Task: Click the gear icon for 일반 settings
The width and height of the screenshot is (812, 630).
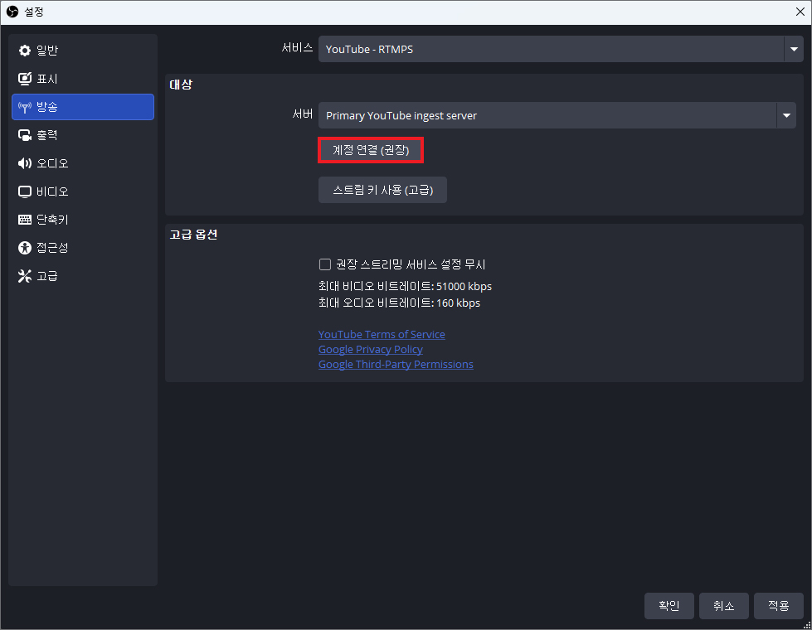Action: (25, 51)
